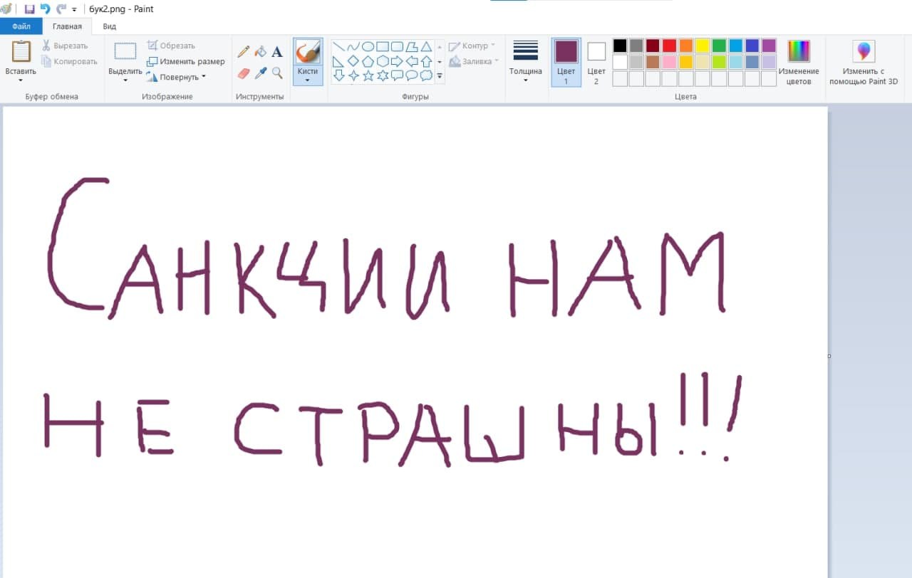
Task: Choose the five-point star shape
Action: 368,75
